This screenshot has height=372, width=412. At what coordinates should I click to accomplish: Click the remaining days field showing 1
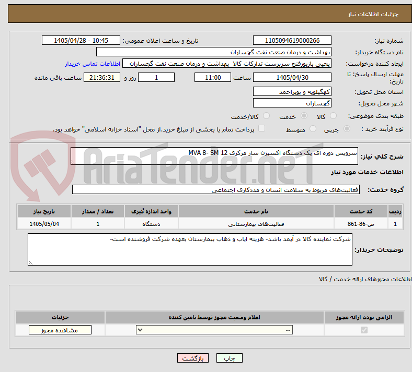[x=156, y=77]
